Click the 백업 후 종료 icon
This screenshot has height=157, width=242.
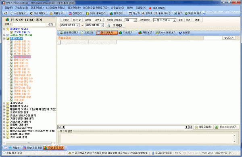click(186, 13)
